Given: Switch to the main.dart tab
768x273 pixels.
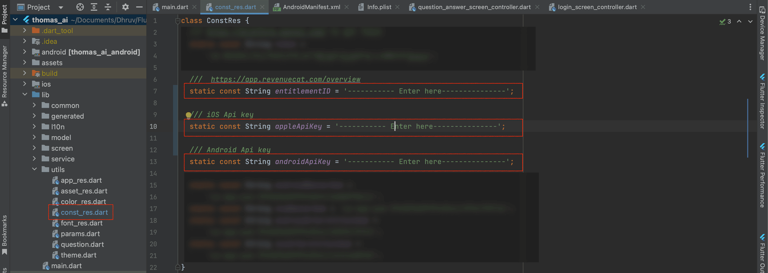Looking at the screenshot, I should pos(174,7).
